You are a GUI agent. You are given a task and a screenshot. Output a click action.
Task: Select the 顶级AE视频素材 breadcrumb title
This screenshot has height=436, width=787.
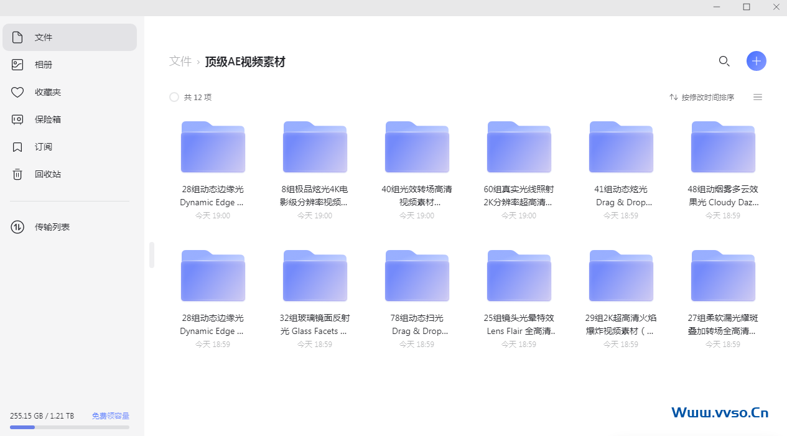coord(244,62)
